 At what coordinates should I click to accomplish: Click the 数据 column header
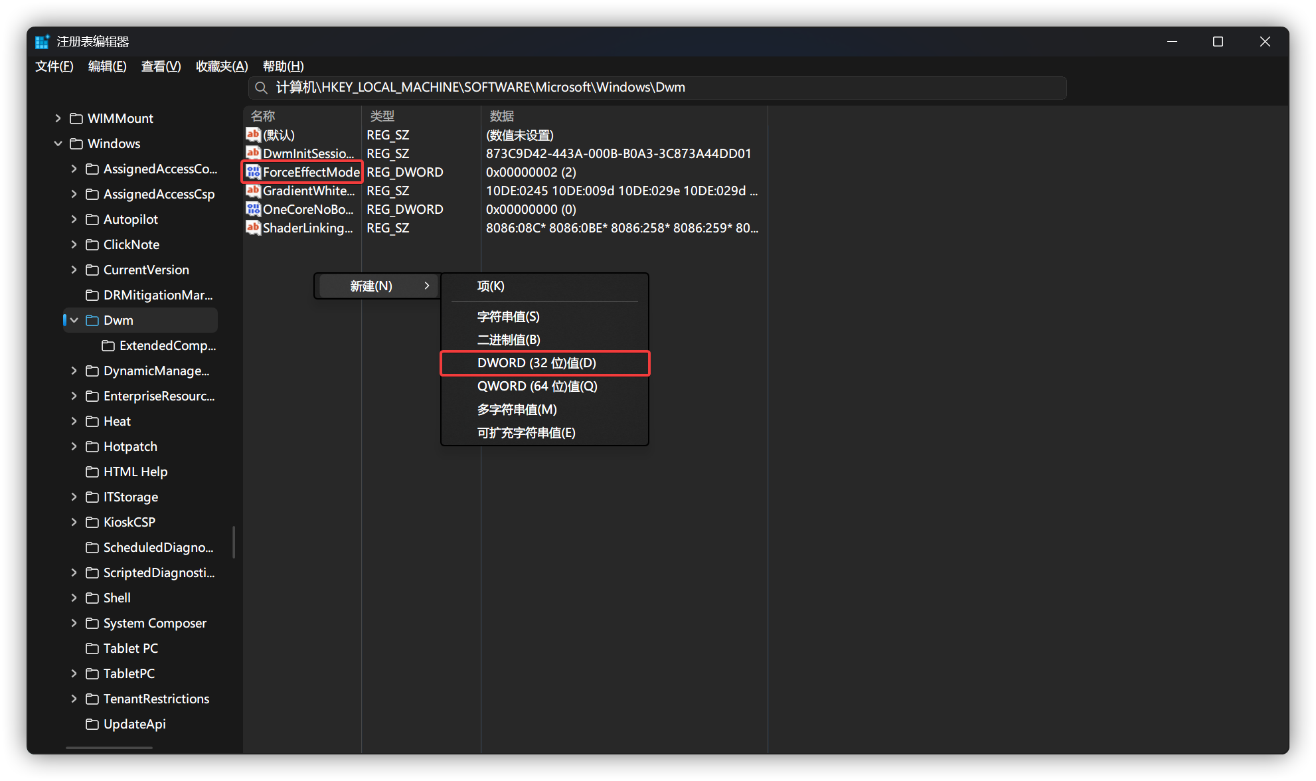(x=624, y=116)
